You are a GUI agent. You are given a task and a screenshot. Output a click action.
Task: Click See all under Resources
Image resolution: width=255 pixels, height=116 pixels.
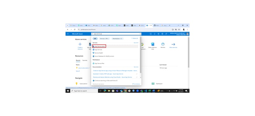pyautogui.click(x=78, y=71)
